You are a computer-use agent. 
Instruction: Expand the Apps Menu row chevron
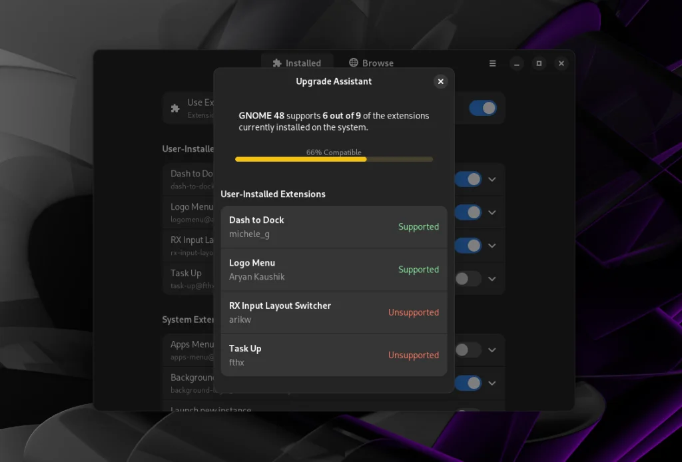pos(492,350)
